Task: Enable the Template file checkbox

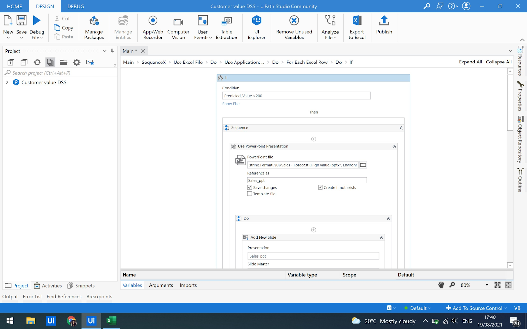Action: pos(250,194)
